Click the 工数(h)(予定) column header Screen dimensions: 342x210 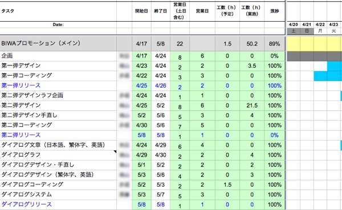227,11
